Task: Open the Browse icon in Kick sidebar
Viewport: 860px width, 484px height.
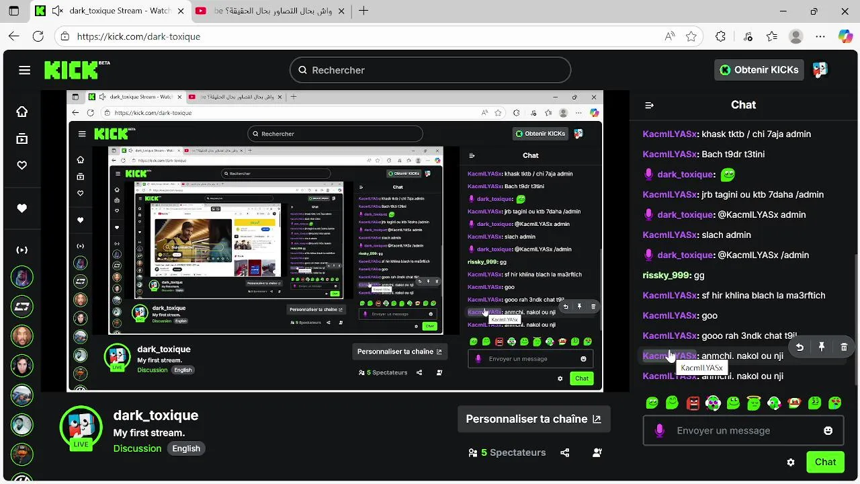Action: coord(22,139)
